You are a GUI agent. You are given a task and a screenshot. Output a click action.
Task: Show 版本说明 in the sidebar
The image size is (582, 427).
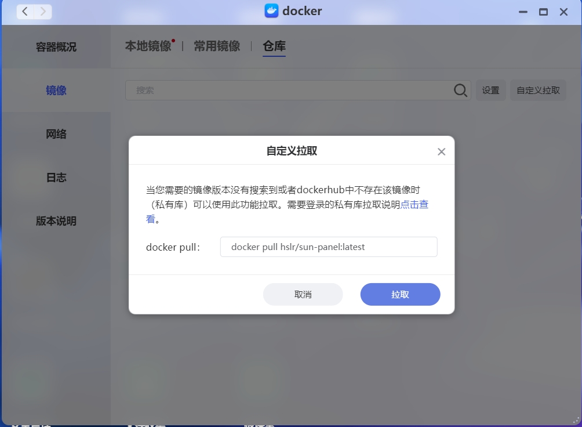(x=56, y=221)
